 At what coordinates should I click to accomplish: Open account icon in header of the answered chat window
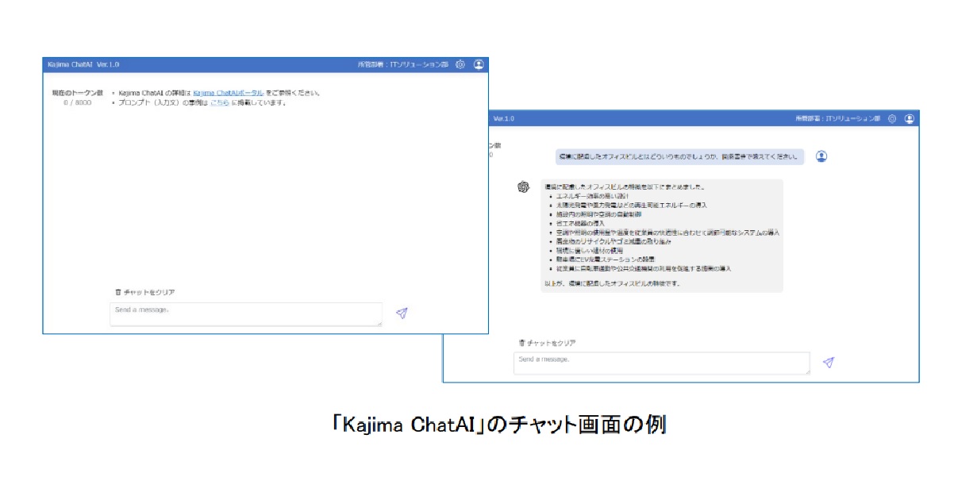(x=910, y=118)
